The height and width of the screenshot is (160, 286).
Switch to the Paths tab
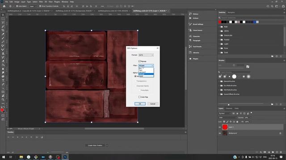click(236, 108)
